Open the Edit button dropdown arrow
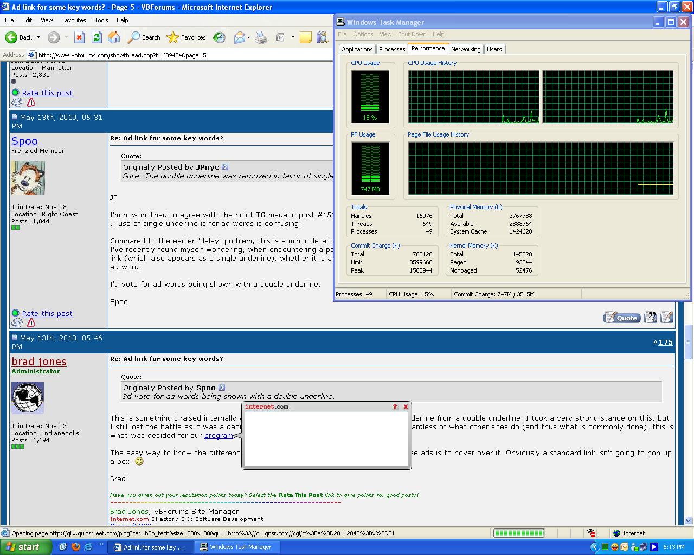This screenshot has height=555, width=694. tap(293, 37)
